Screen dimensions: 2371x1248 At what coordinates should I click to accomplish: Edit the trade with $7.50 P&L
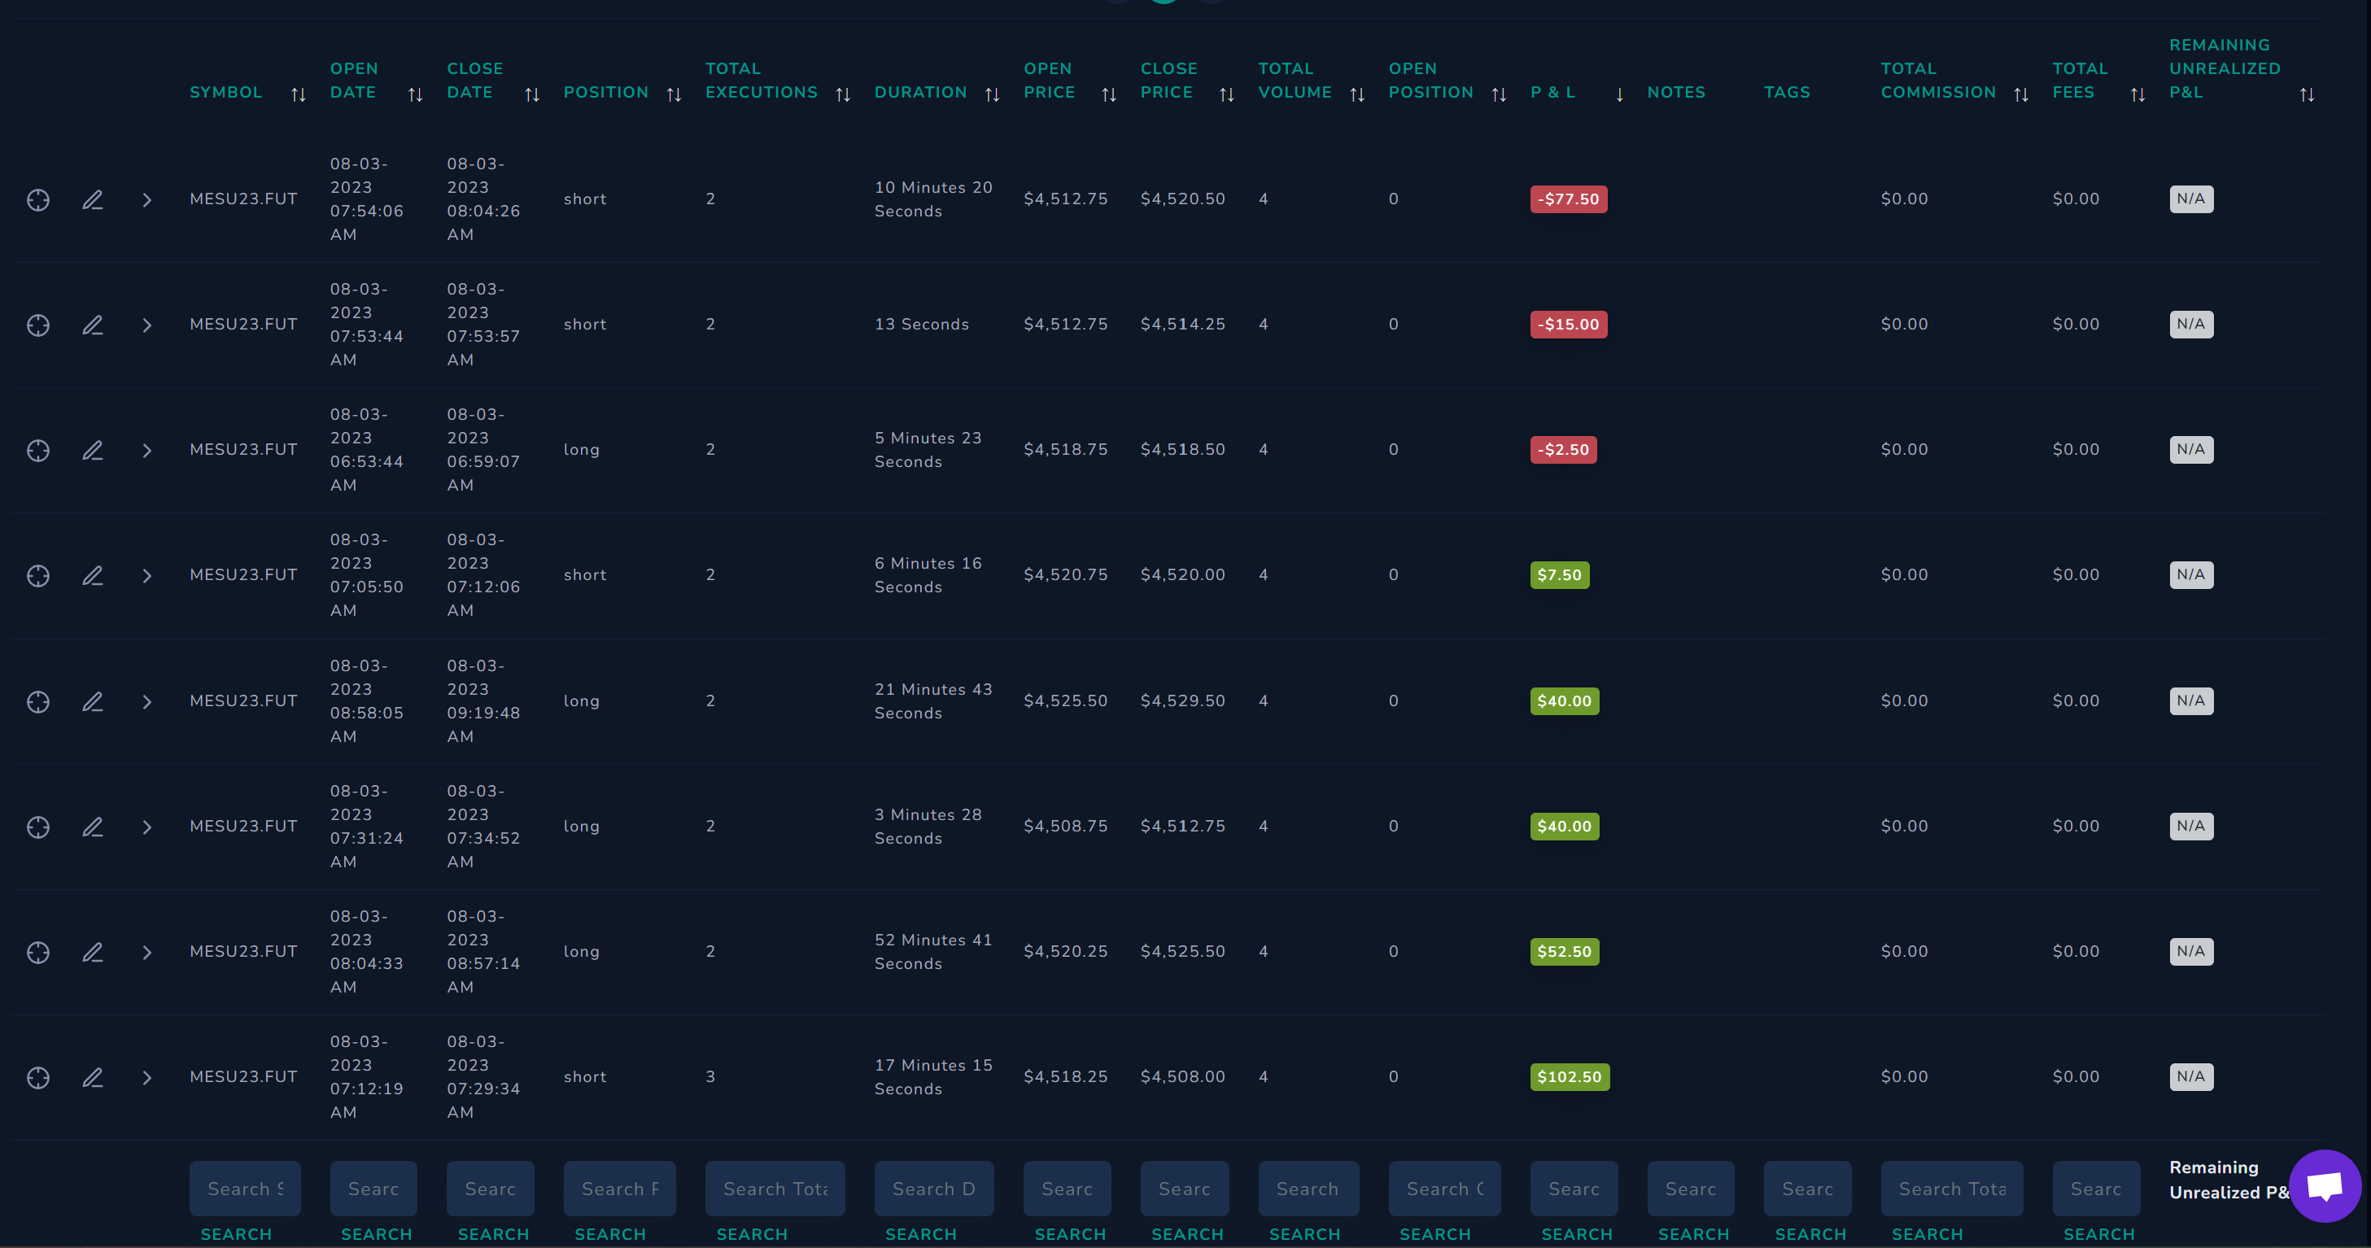coord(92,575)
